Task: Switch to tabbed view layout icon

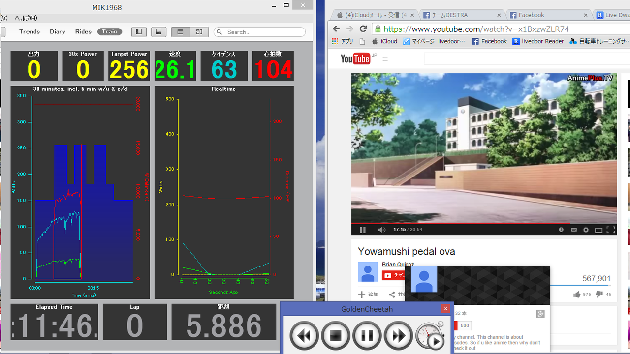Action: (180, 32)
